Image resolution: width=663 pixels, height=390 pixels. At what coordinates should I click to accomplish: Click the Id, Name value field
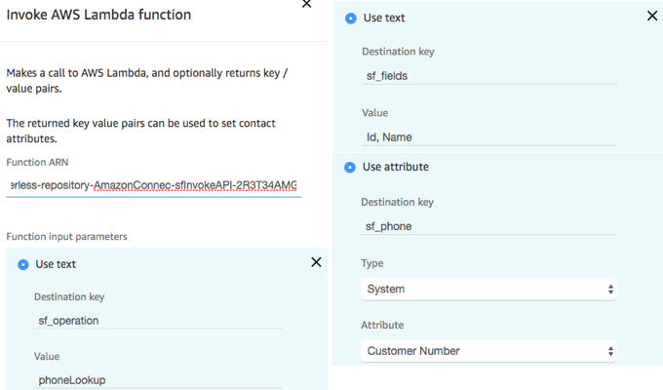tap(489, 137)
